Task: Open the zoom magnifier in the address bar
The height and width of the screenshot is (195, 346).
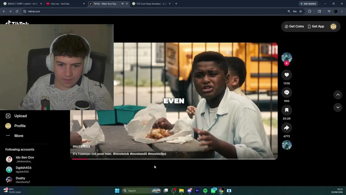Action: coord(289,11)
